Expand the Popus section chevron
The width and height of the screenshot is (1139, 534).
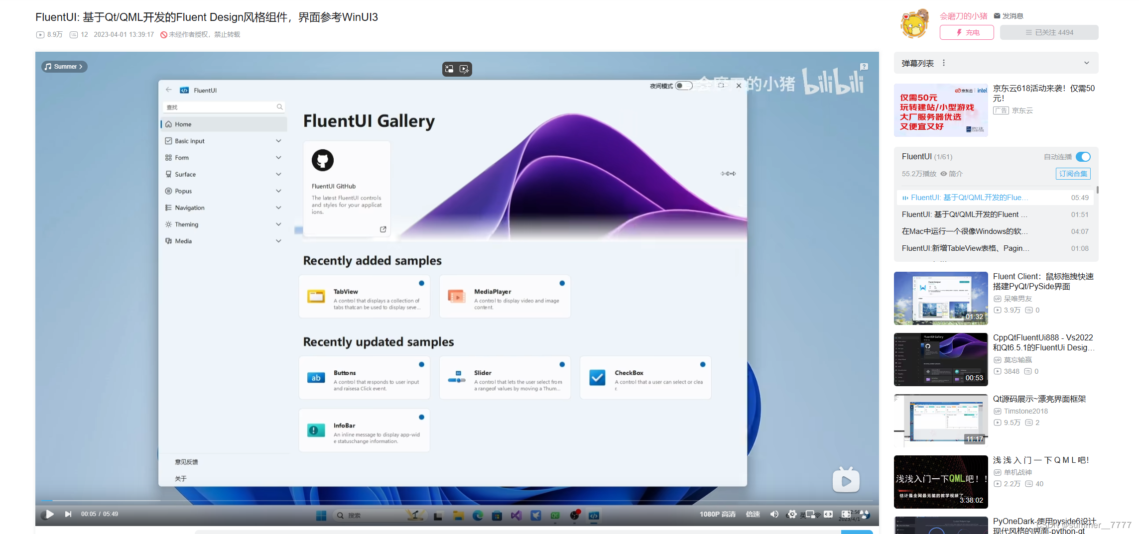[x=278, y=191]
